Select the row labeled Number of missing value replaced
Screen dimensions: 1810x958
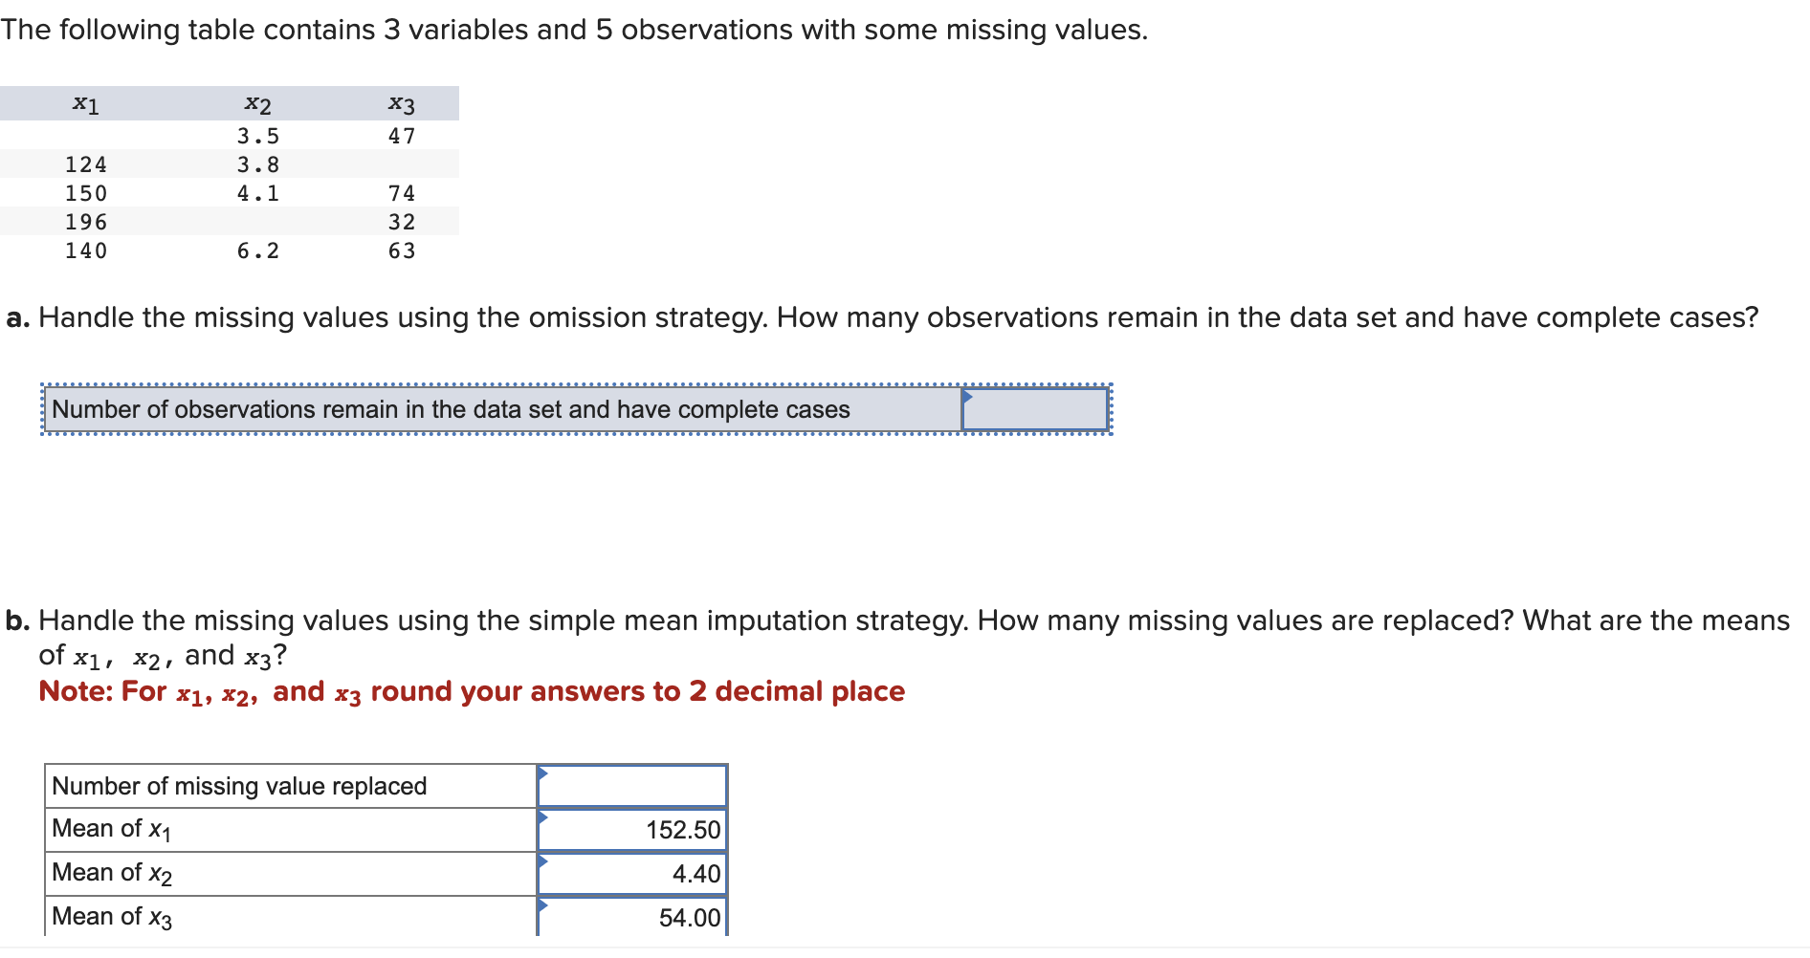pos(239,786)
